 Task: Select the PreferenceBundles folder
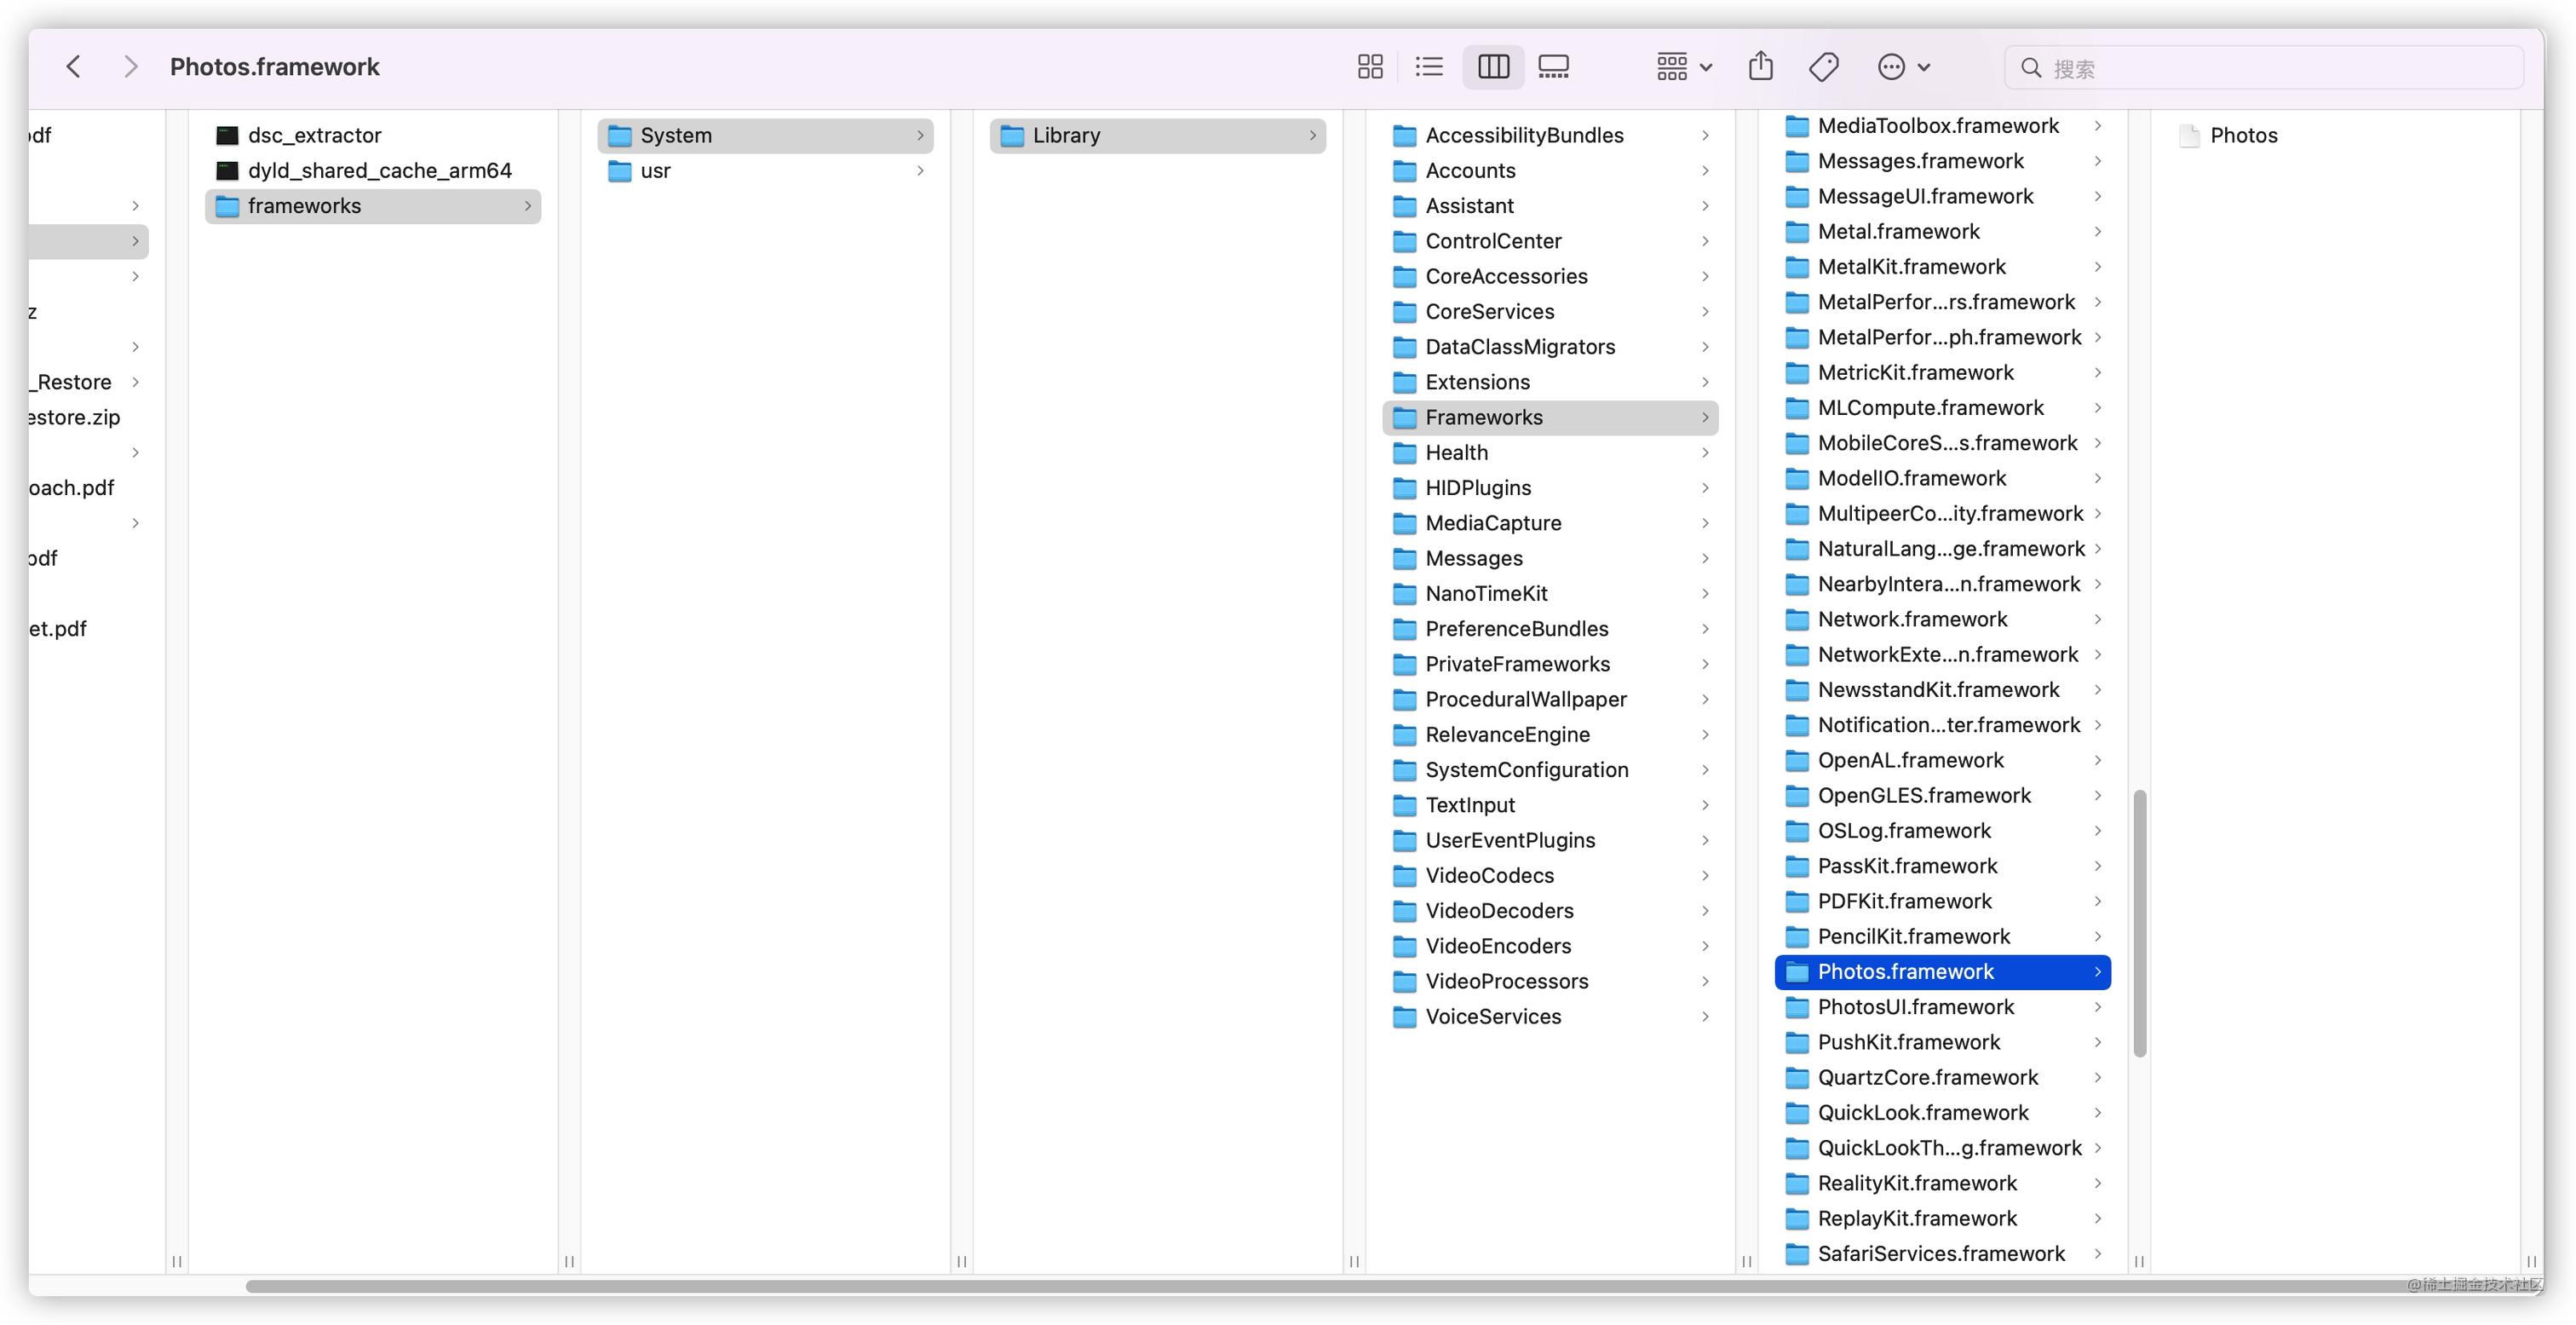1550,629
